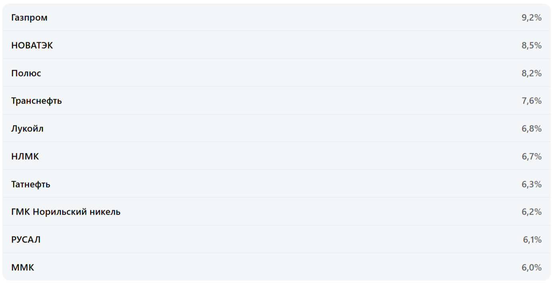556x283 pixels.
Task: Click the 6,3% Татнефть percentage
Action: point(531,184)
